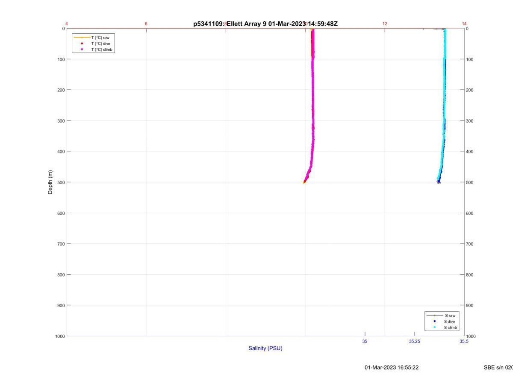Viewport: 513px width, 378px height.
Task: Click the right depth axis label '200'
Action: click(x=470, y=90)
